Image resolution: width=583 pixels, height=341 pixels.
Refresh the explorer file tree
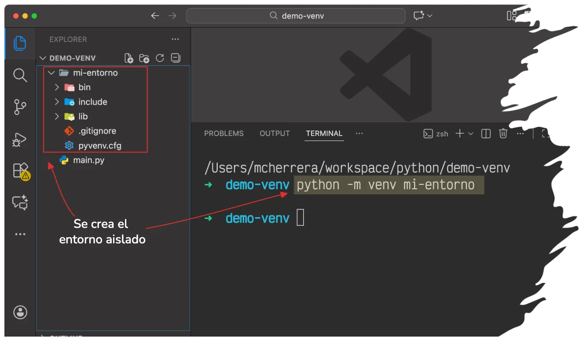coord(160,58)
